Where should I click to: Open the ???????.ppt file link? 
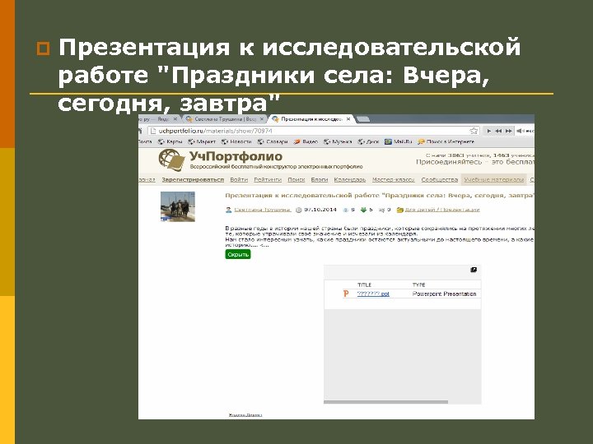pos(373,294)
